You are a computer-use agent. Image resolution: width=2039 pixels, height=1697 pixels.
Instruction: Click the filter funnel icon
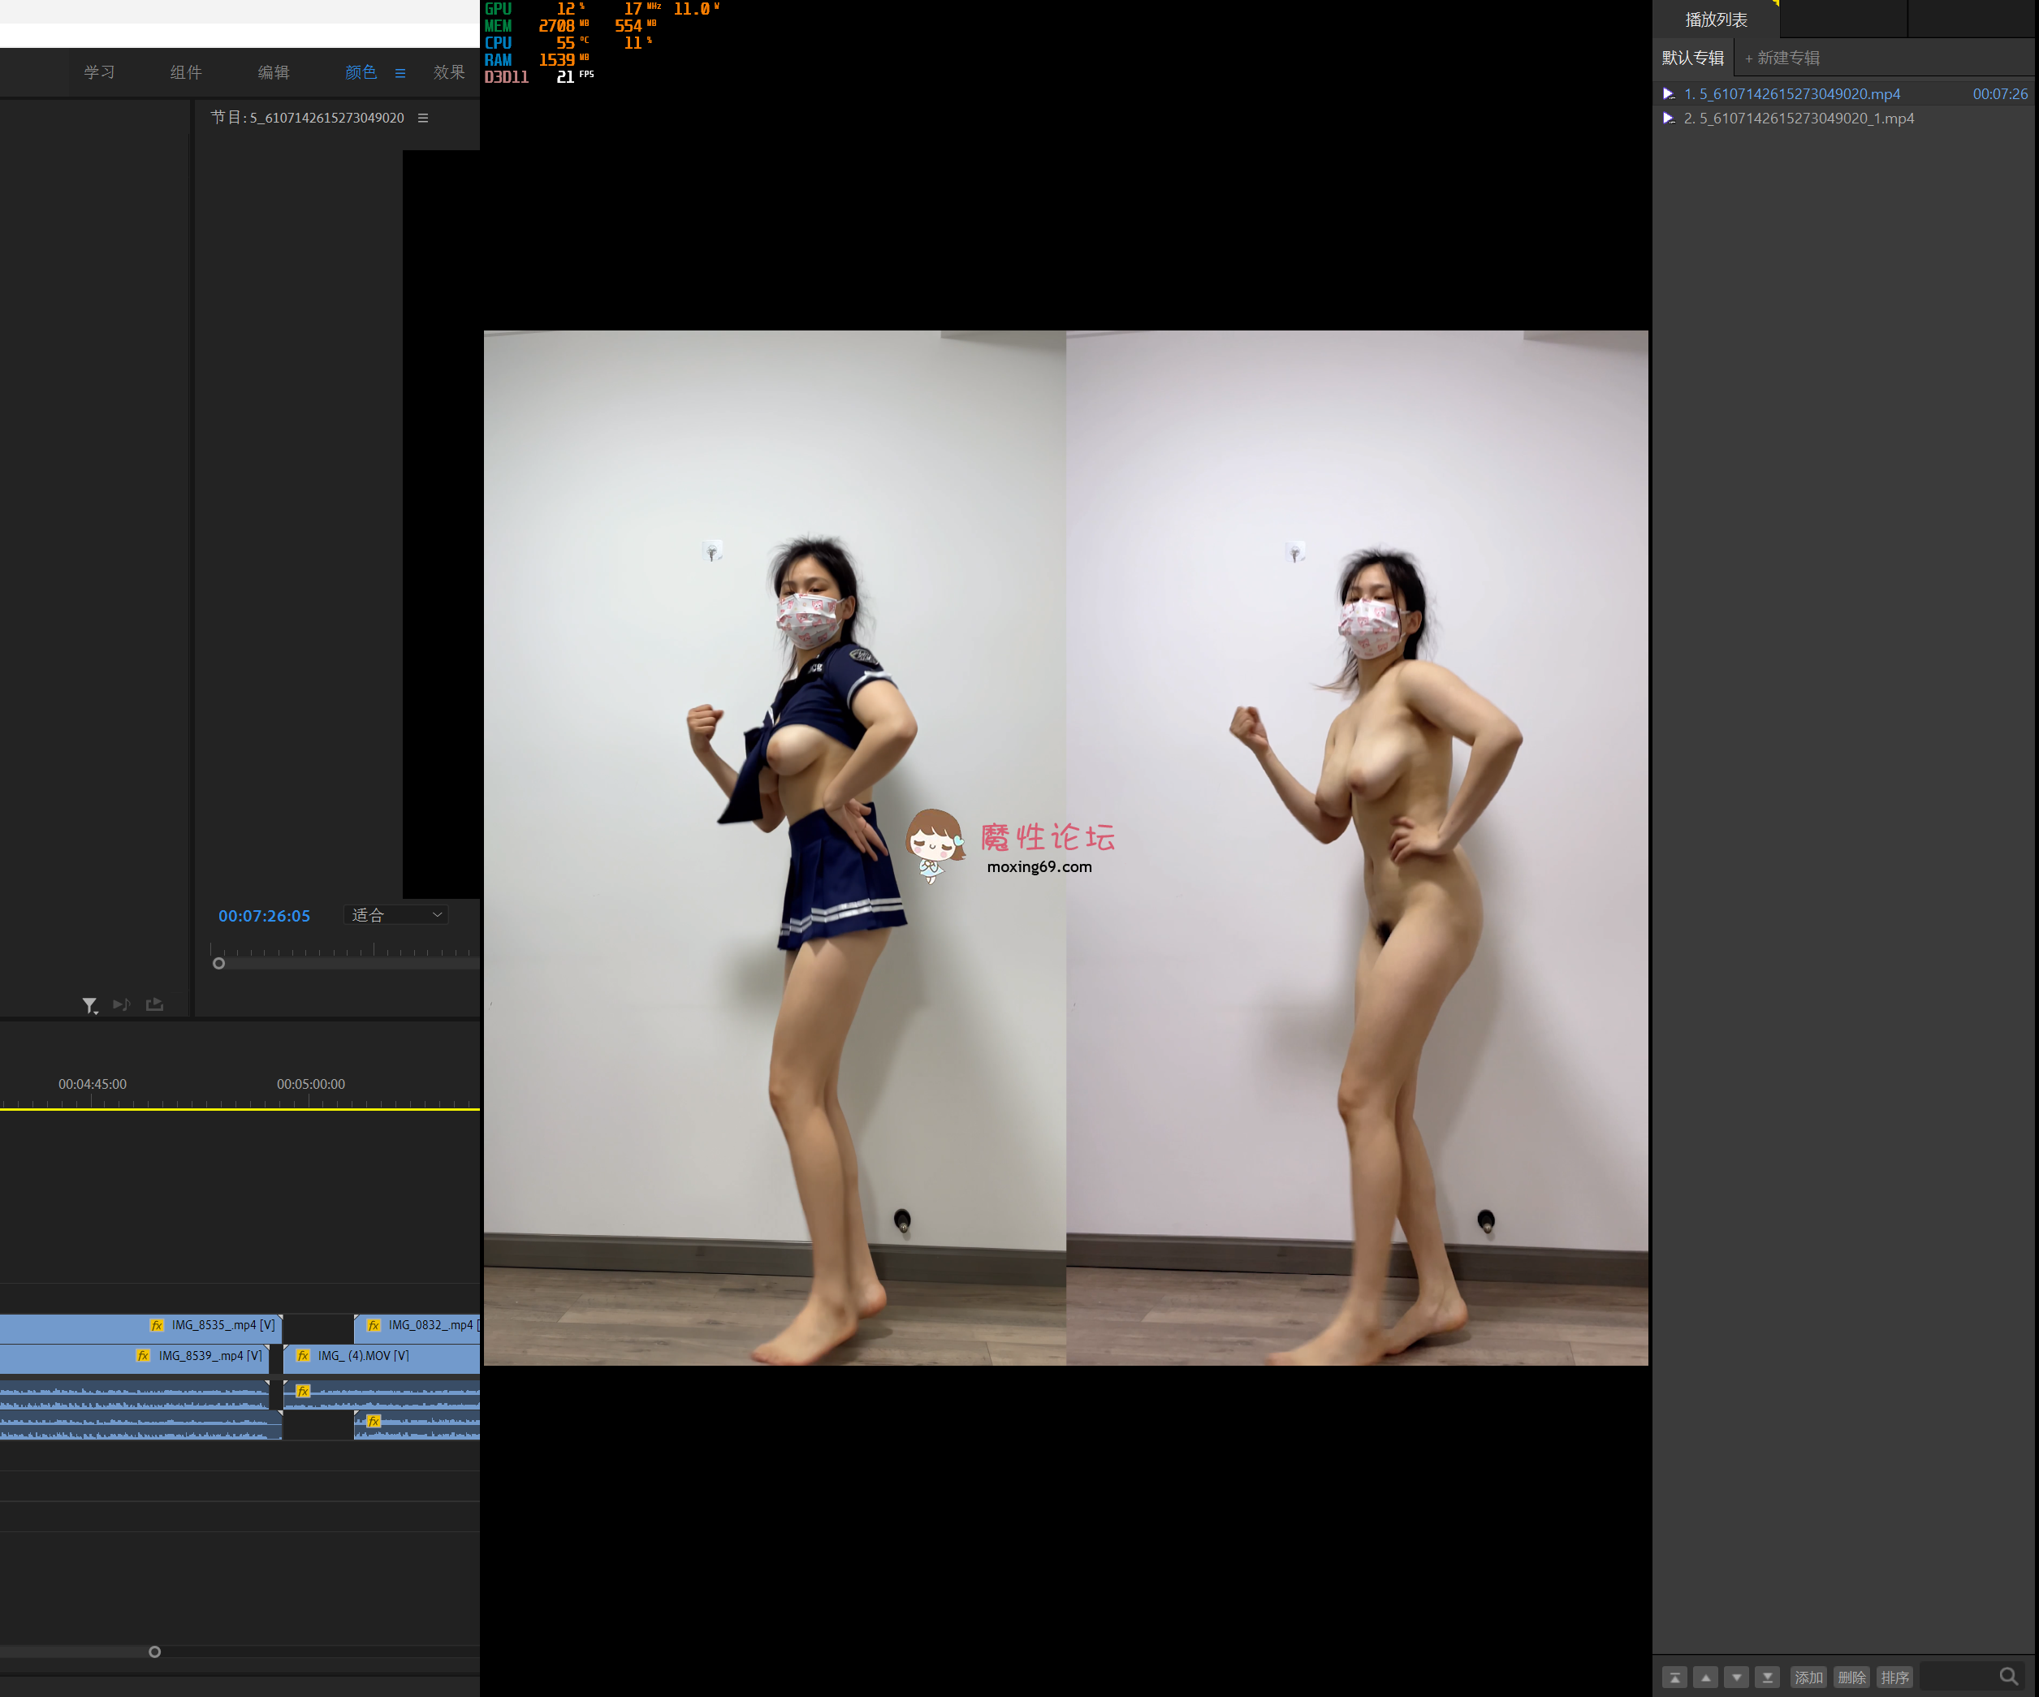tap(89, 1005)
